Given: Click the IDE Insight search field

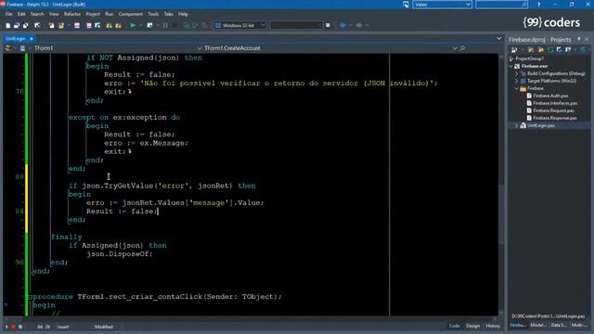Looking at the screenshot, I should click(x=501, y=5).
